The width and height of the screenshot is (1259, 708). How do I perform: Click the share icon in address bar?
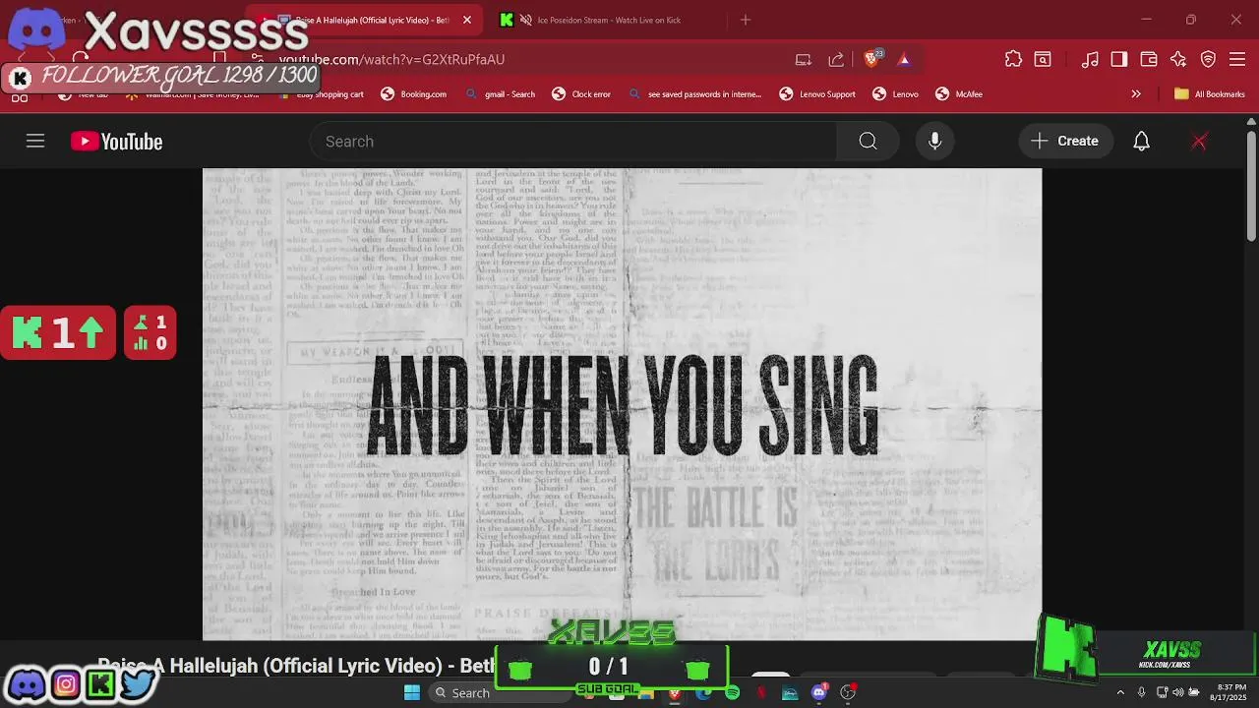tap(836, 60)
